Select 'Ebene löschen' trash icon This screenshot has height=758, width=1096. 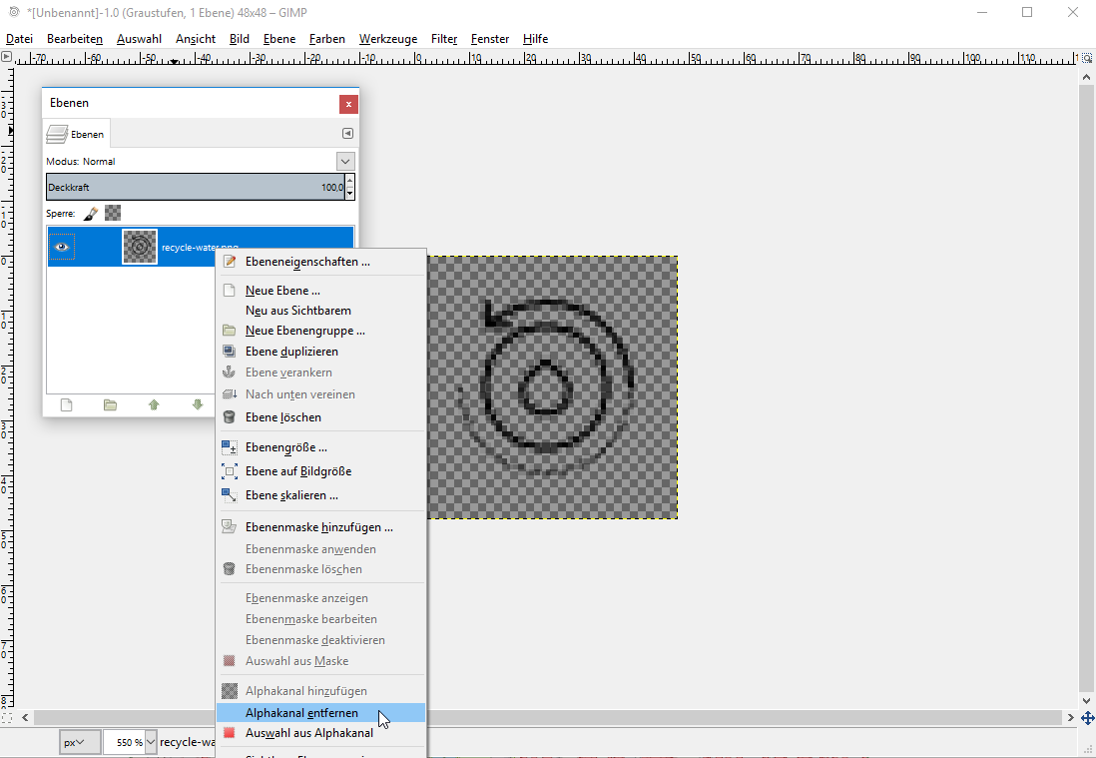[x=230, y=417]
